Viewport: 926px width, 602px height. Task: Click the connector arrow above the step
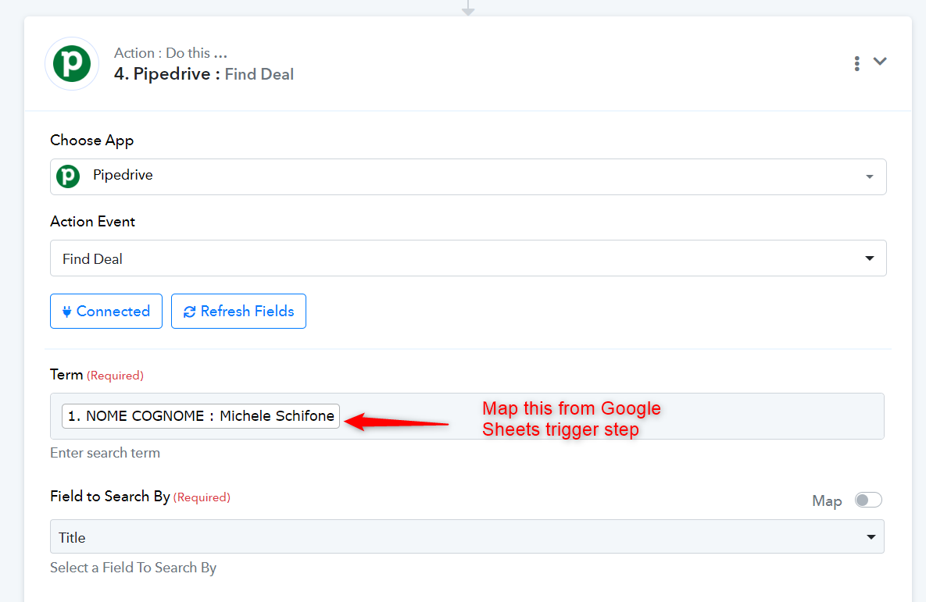(468, 8)
